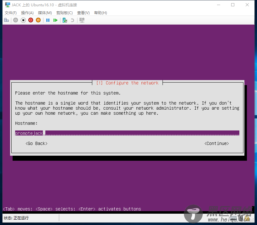This screenshot has height=225, width=257.
Task: Click the Enhanced session monitor icon
Action: click(x=82, y=20)
